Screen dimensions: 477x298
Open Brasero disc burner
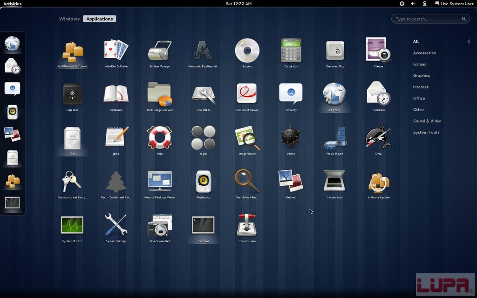tap(247, 53)
